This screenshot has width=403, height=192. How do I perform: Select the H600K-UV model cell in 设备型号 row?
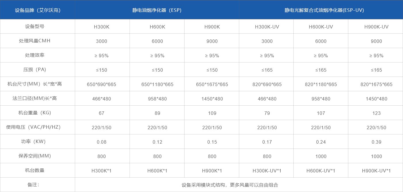(321, 27)
